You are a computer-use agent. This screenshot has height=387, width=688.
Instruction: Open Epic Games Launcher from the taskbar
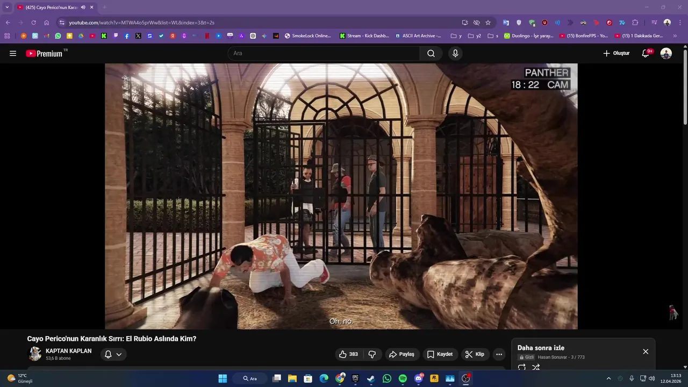[355, 378]
